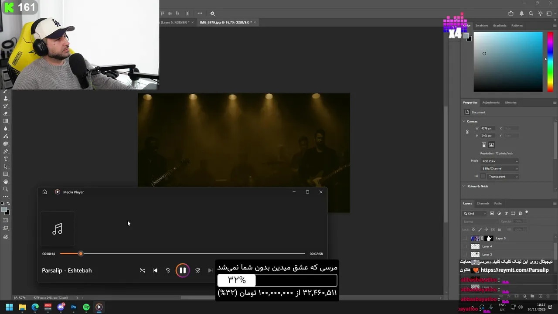Show Layer 4 visibility eye box
Screen dimensions: 558x314
click(x=465, y=246)
